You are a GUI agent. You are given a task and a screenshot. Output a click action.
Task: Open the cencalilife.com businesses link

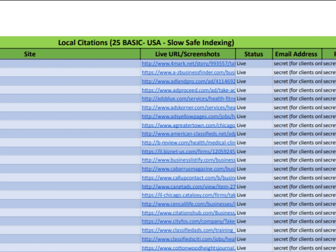188,204
